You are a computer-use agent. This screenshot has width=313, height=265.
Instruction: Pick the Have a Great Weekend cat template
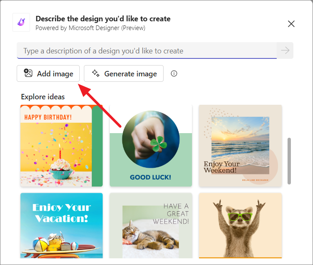151,225
